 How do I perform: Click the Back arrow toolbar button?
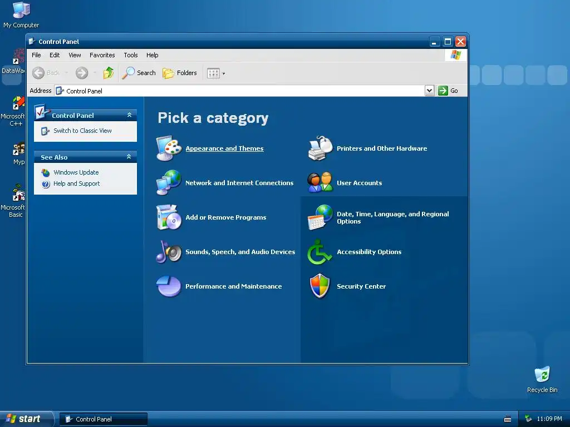coord(46,73)
